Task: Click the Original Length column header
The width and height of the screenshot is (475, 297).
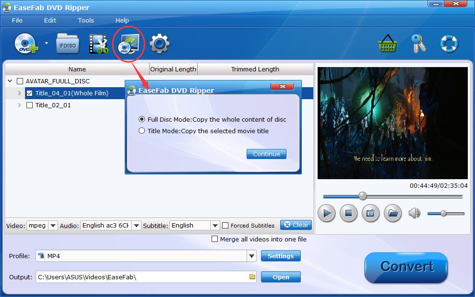Action: tap(173, 69)
